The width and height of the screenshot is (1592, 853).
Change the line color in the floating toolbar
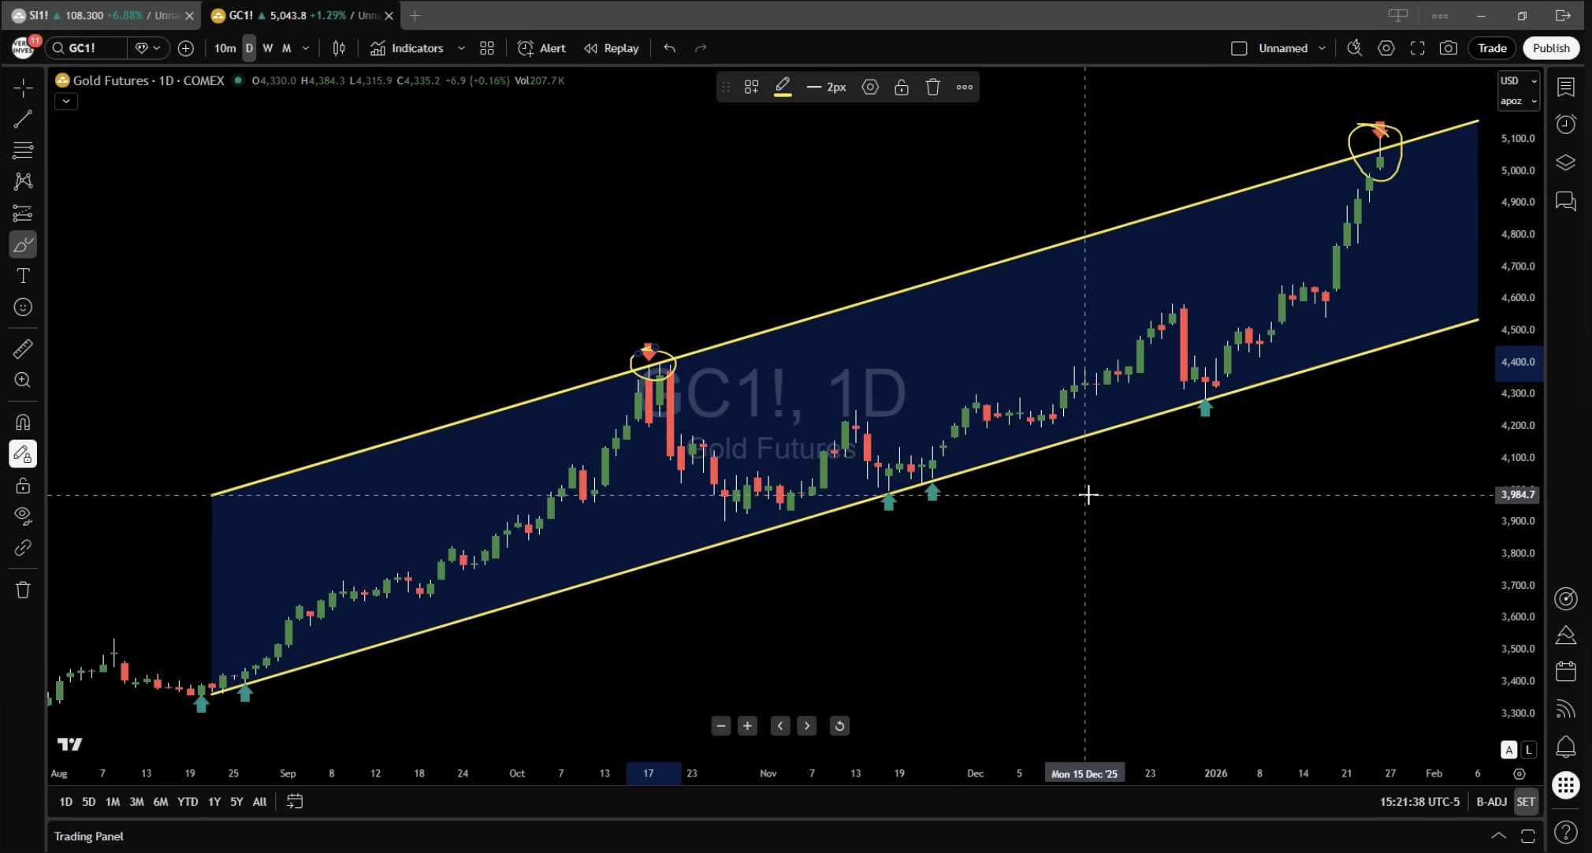pyautogui.click(x=783, y=88)
